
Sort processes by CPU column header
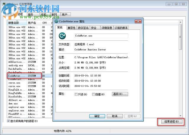(x=45, y=23)
